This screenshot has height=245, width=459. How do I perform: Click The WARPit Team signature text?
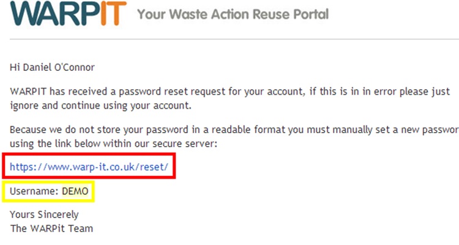[51, 229]
